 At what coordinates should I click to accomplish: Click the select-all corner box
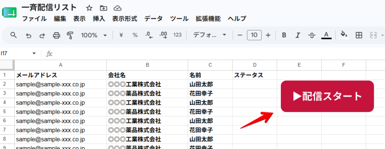click(7, 65)
